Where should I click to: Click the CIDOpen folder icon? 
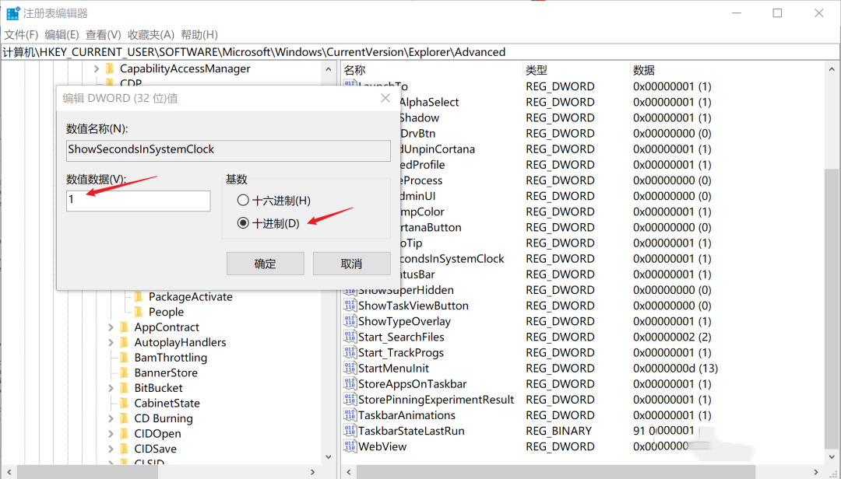125,433
